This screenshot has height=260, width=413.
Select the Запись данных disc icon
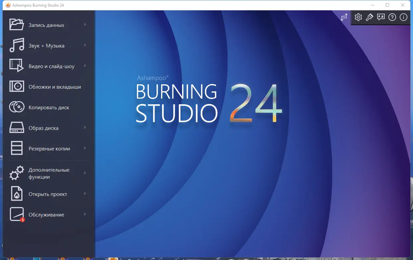(16, 25)
